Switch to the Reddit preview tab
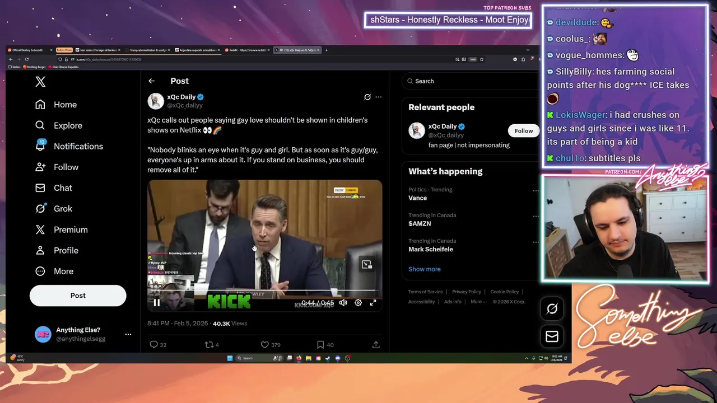 (247, 50)
